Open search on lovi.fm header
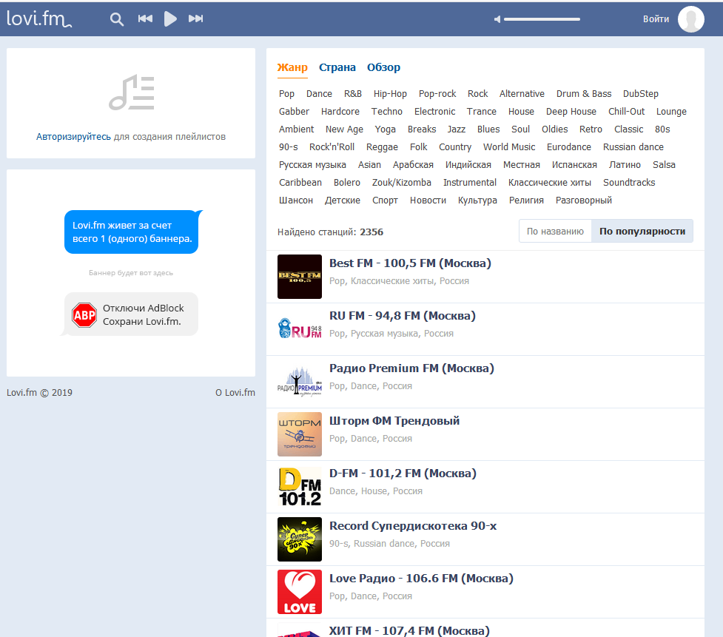 click(116, 18)
